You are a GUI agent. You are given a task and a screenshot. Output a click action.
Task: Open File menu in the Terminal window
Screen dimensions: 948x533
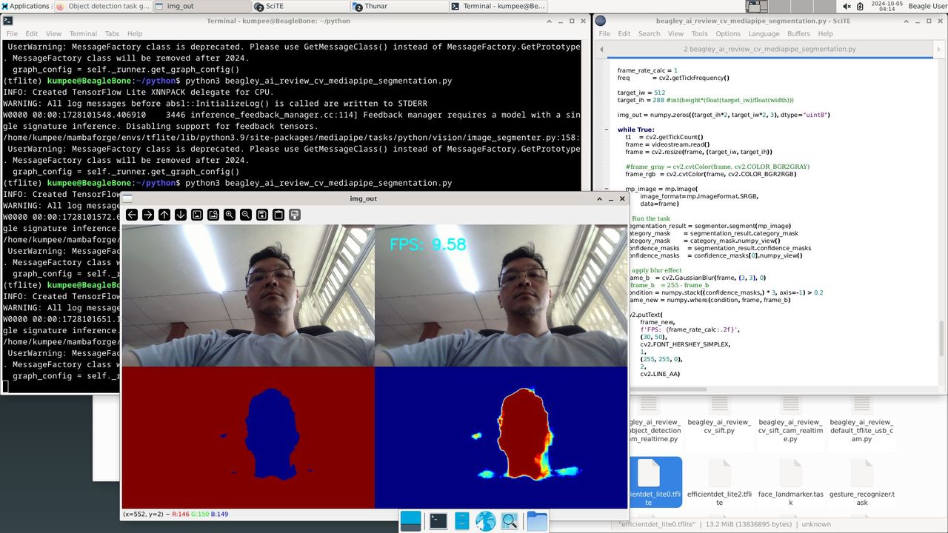tap(12, 33)
